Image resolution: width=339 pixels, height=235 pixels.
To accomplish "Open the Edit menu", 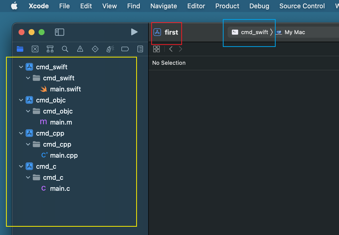I will [86, 6].
